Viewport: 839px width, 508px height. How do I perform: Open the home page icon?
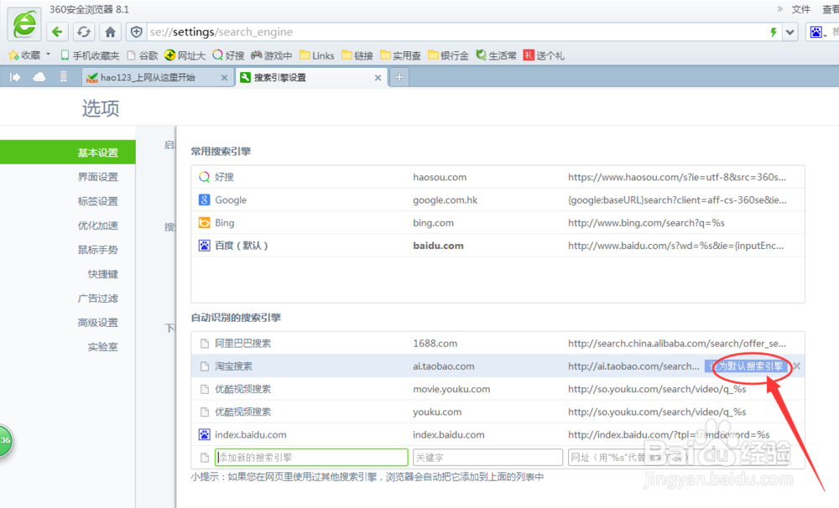click(x=110, y=32)
